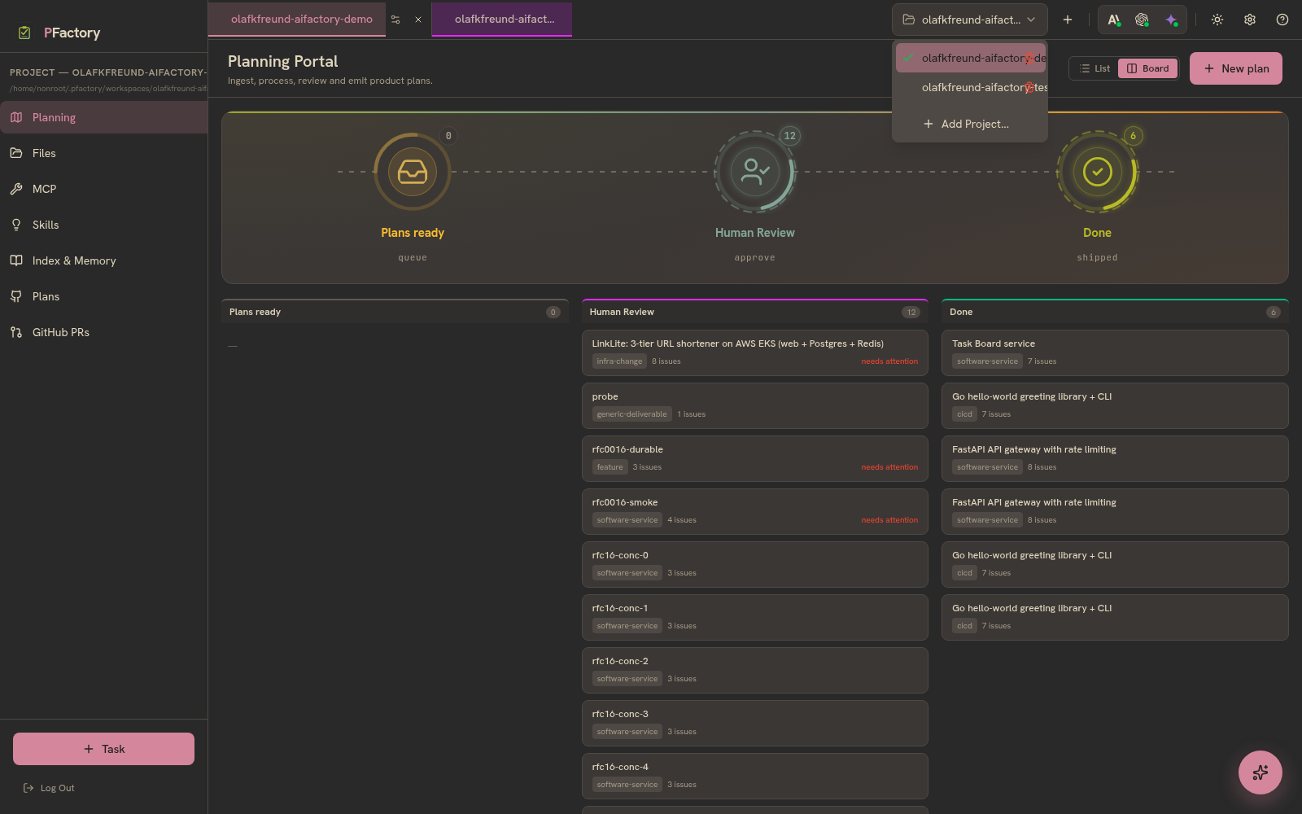Viewport: 1302px width, 814px height.
Task: Open the rfc16-conc-2 plan card
Action: 755,670
